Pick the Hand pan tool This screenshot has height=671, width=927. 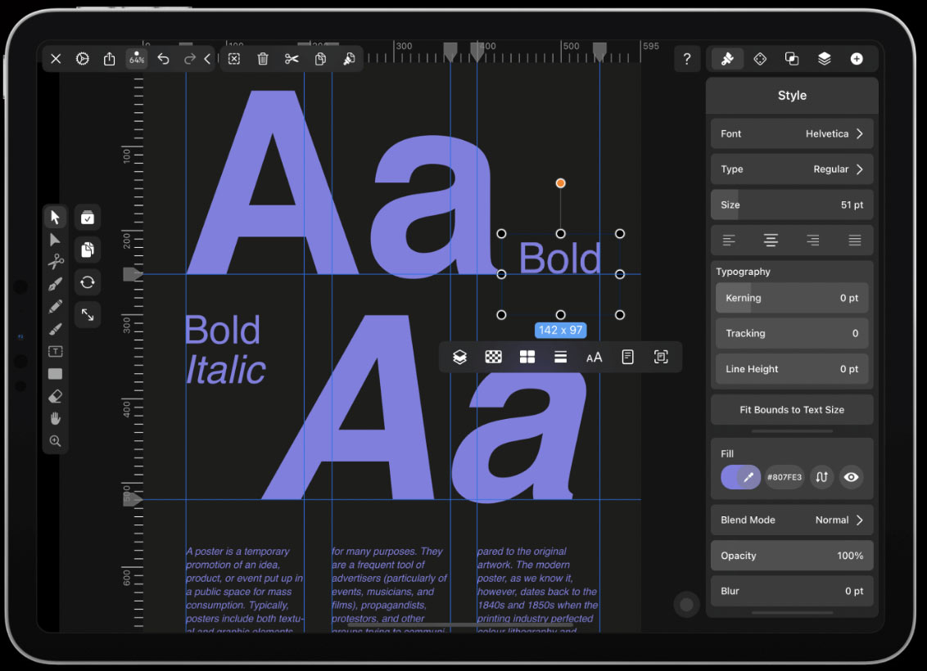(x=55, y=419)
